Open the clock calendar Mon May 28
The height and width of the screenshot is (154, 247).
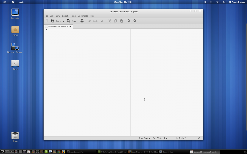(x=123, y=2)
